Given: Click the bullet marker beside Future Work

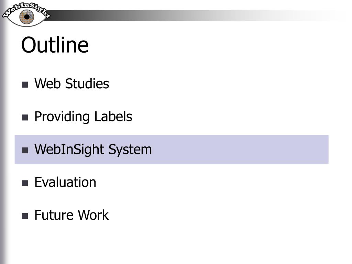Looking at the screenshot, I should tap(25, 216).
